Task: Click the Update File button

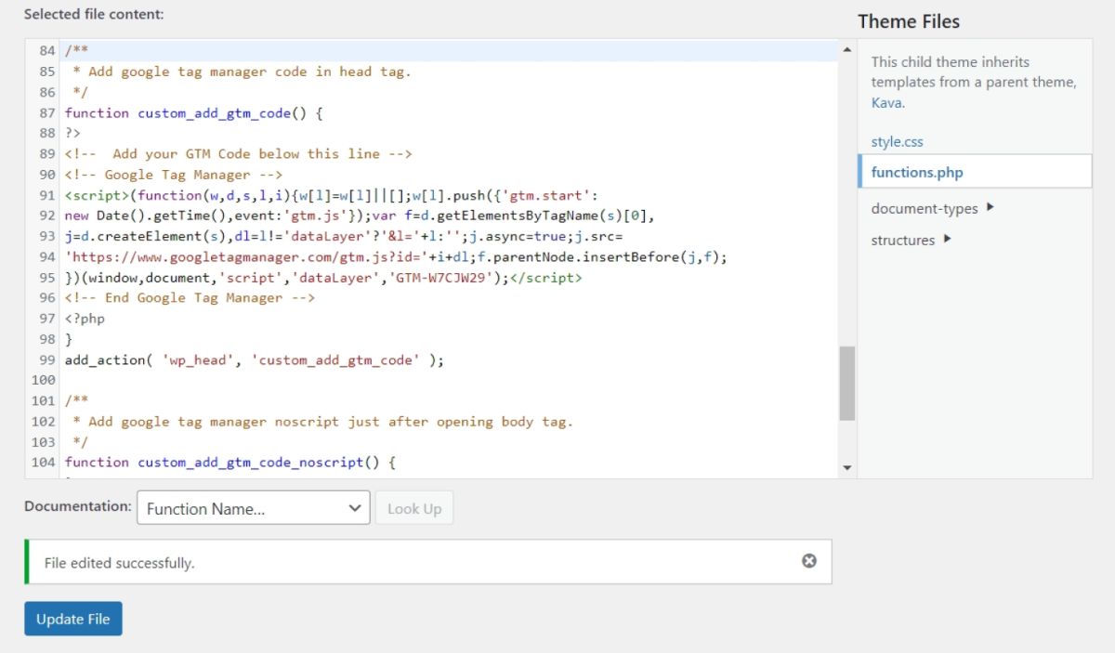Action: click(73, 619)
